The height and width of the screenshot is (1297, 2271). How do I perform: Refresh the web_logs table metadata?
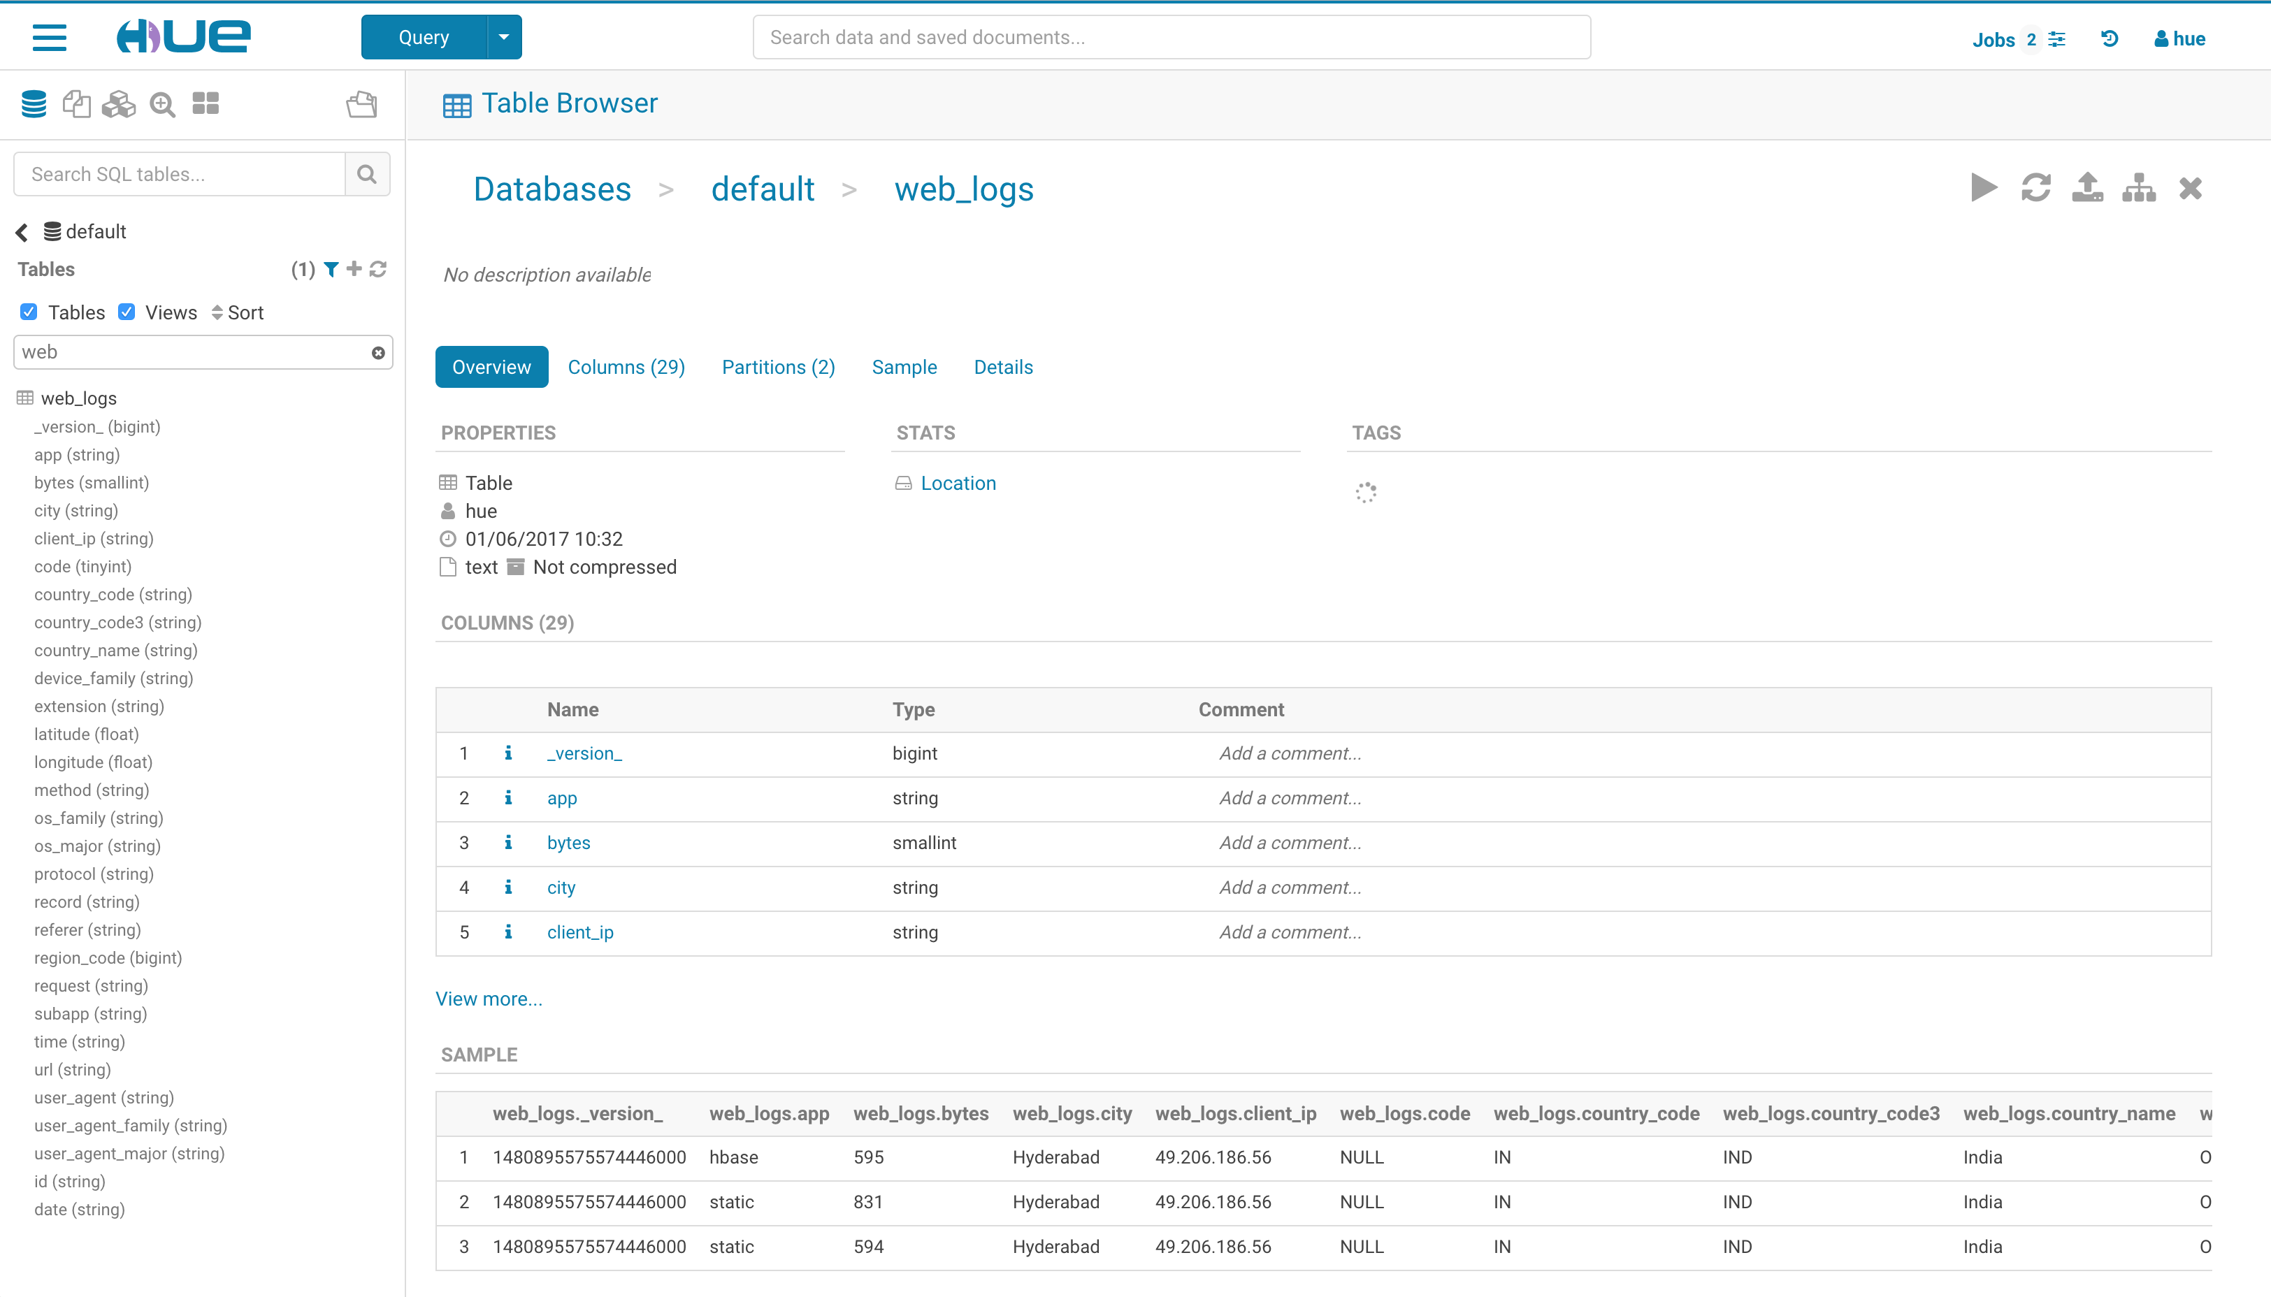coord(2036,188)
